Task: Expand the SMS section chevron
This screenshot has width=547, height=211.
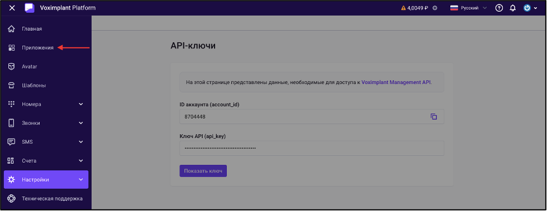Action: (x=81, y=142)
